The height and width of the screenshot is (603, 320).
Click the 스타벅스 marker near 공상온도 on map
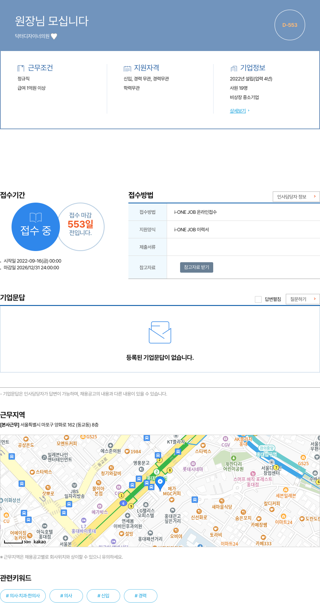click(32, 472)
